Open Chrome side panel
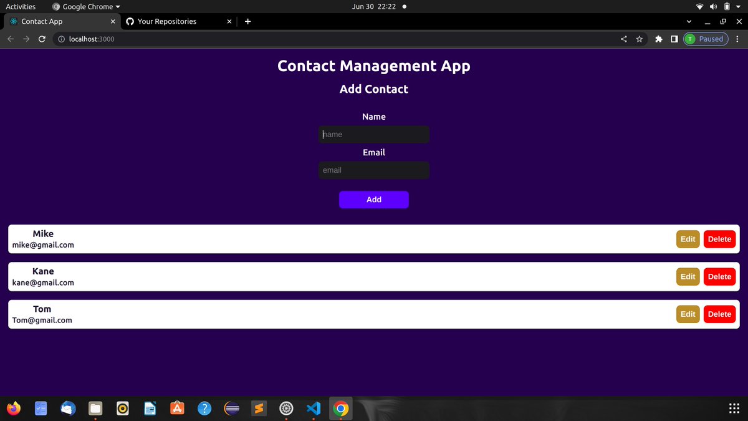 (674, 39)
